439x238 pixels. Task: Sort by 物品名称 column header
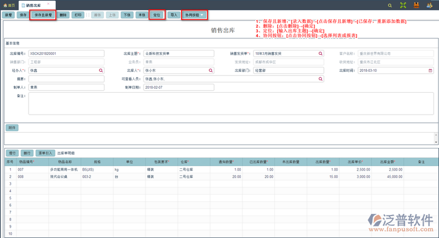tap(65, 162)
